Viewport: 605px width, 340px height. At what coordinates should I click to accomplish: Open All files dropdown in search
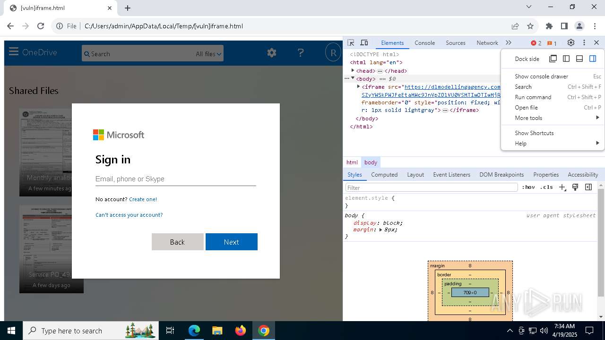click(208, 54)
